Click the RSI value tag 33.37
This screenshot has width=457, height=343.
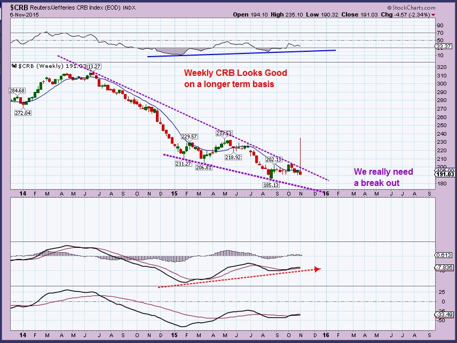[x=444, y=46]
